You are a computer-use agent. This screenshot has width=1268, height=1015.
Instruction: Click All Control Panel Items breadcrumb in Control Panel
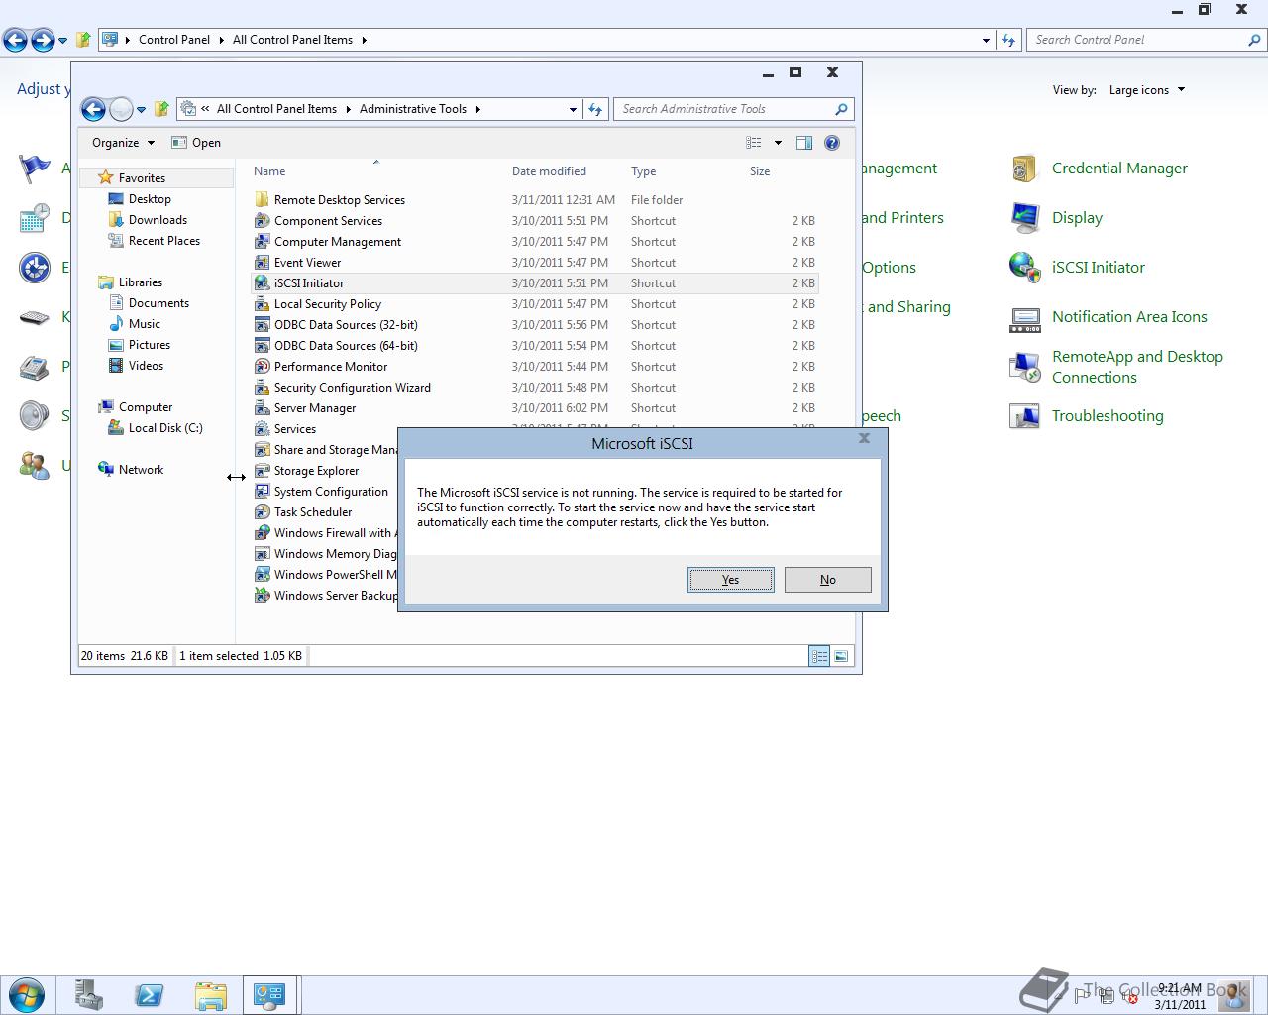click(x=292, y=40)
